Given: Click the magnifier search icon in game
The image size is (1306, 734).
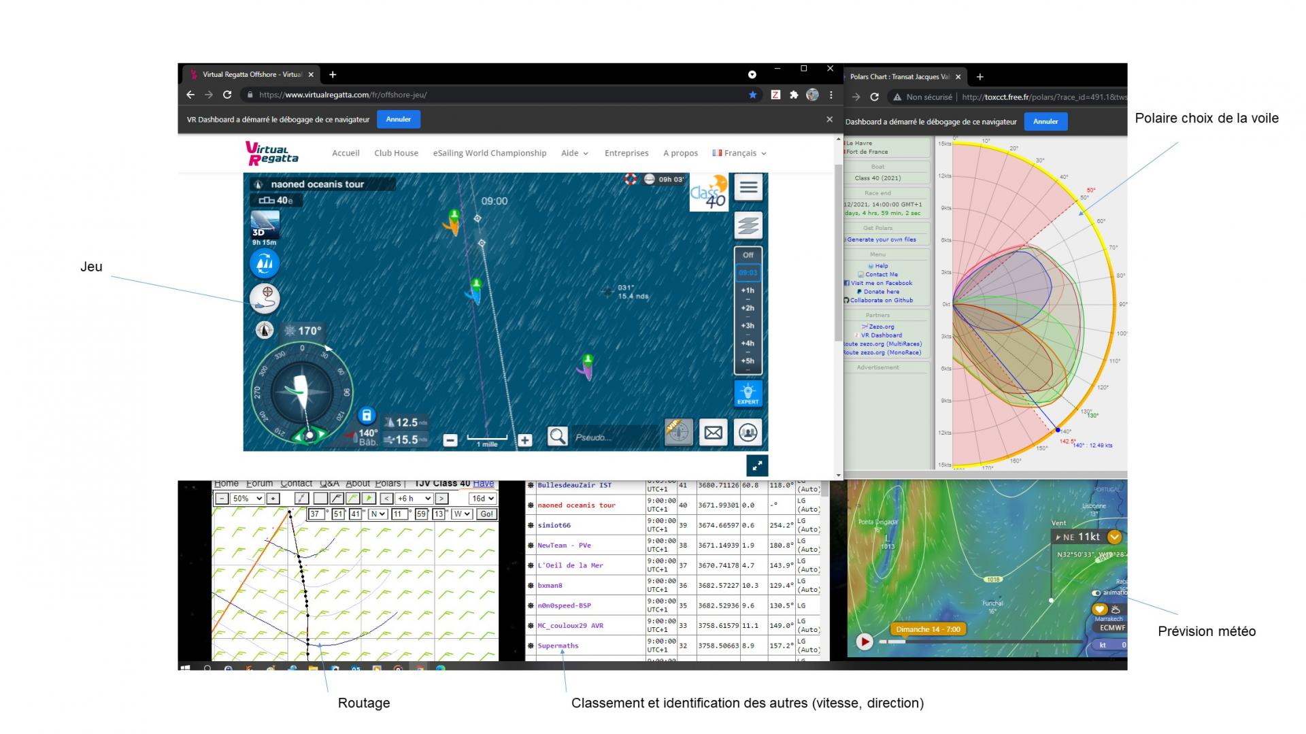Looking at the screenshot, I should click(557, 436).
